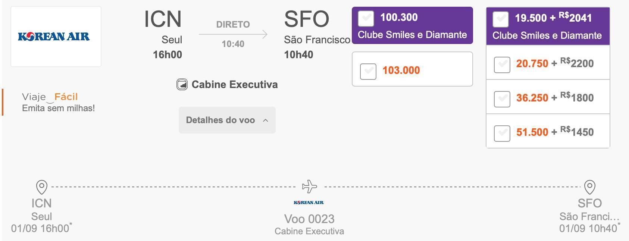Click the Voo 0023 flight number label
Image resolution: width=629 pixels, height=241 pixels.
pos(309,219)
